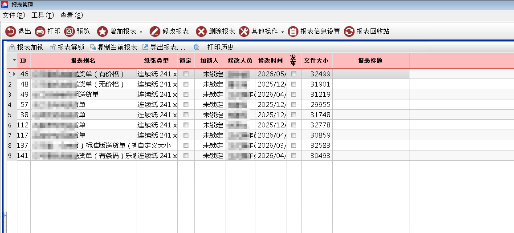Click the 连续纸 241 cell for ID 48

coord(157,84)
